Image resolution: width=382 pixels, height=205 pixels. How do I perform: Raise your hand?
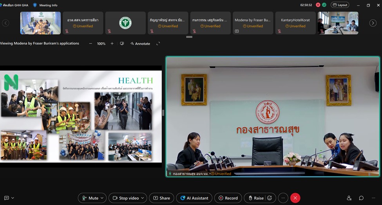(x=255, y=198)
